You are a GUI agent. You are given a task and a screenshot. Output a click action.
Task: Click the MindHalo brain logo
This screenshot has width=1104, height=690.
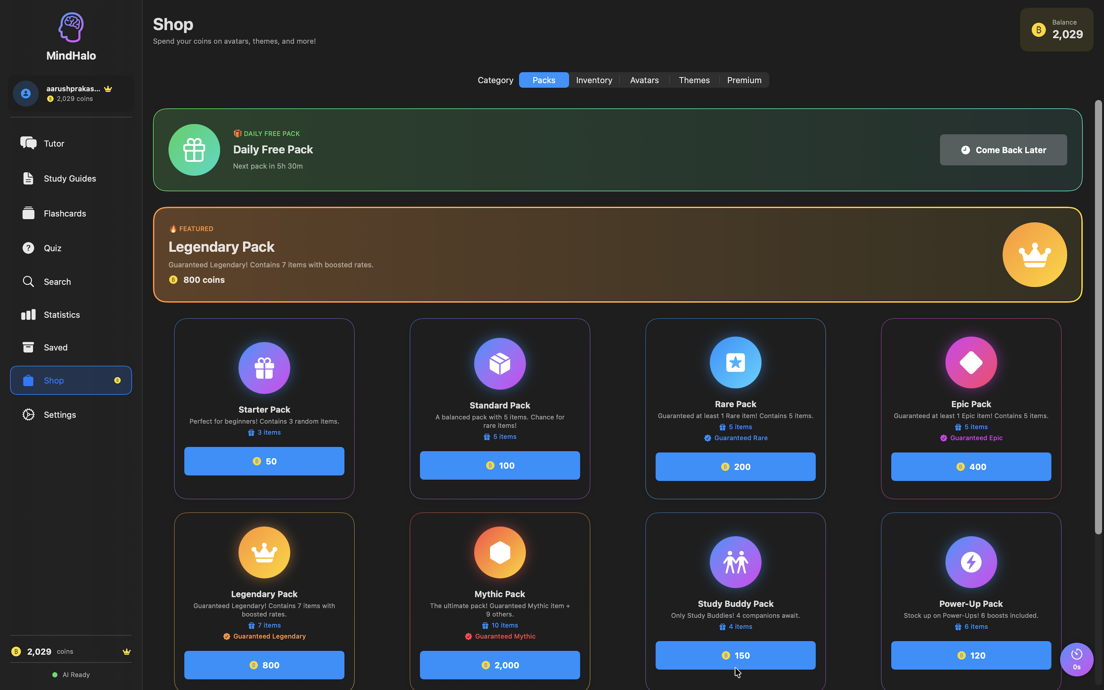(x=71, y=26)
